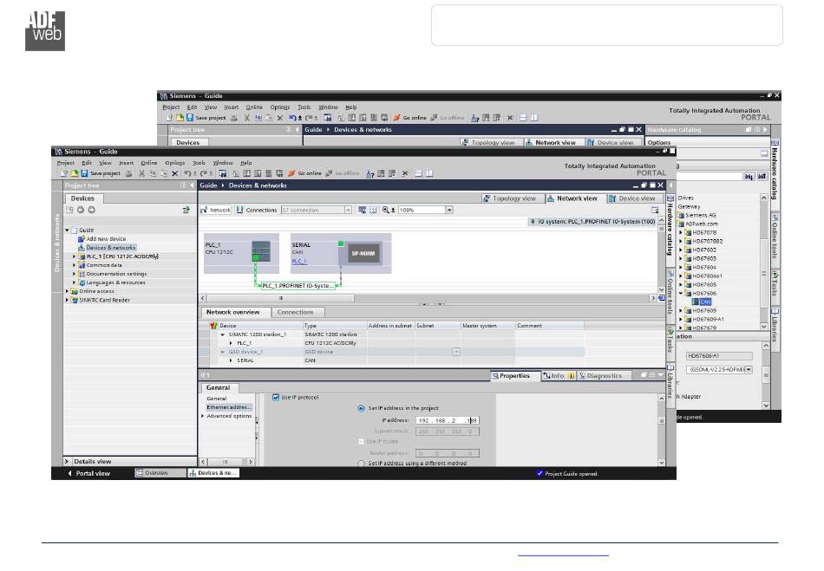Click the Print icon in front window toolbar
This screenshot has width=824, height=571.
click(x=128, y=173)
